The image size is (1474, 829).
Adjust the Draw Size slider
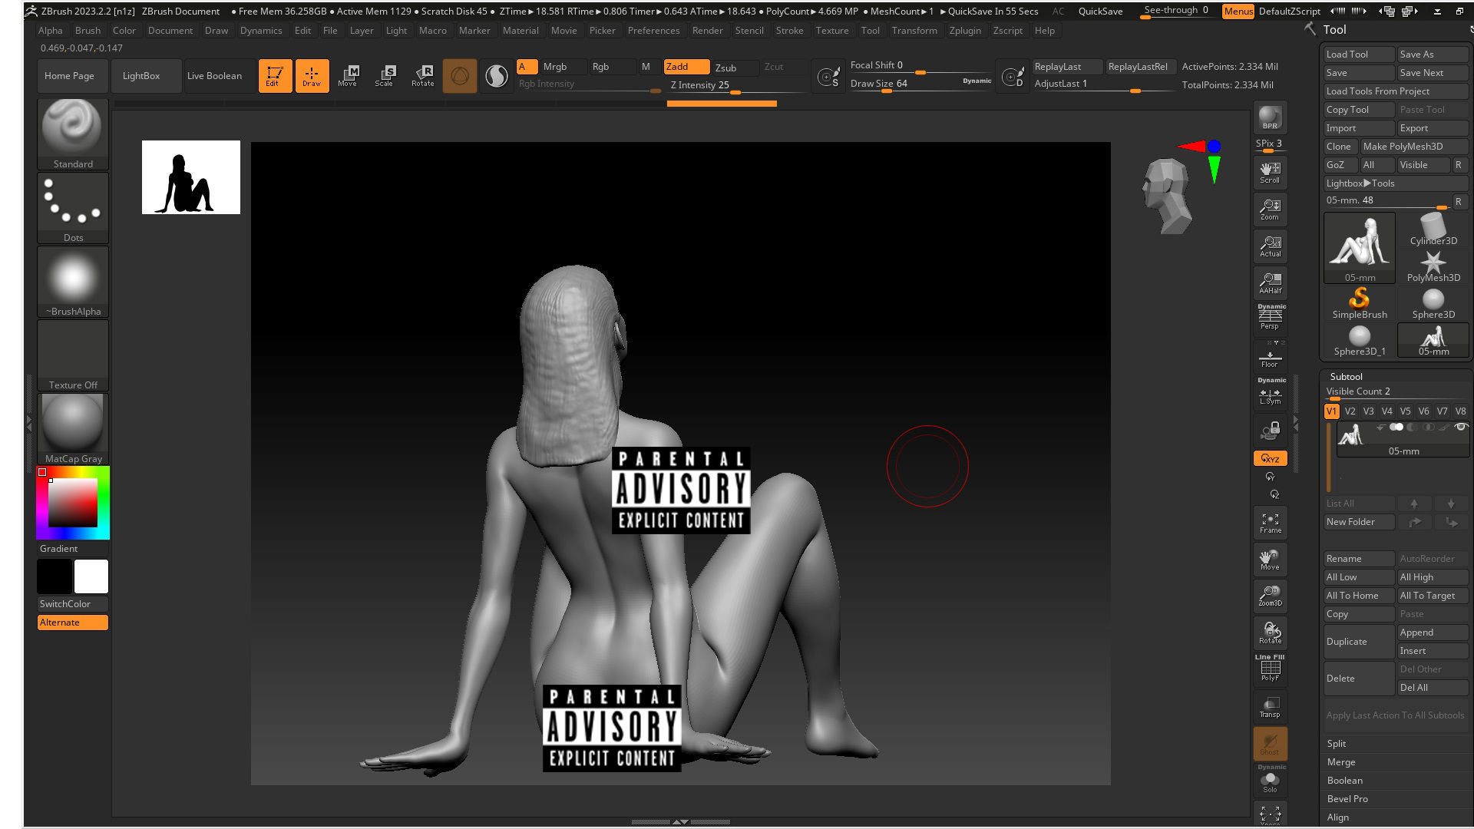click(920, 84)
